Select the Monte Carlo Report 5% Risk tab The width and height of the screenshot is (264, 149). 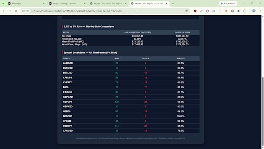click(x=149, y=4)
